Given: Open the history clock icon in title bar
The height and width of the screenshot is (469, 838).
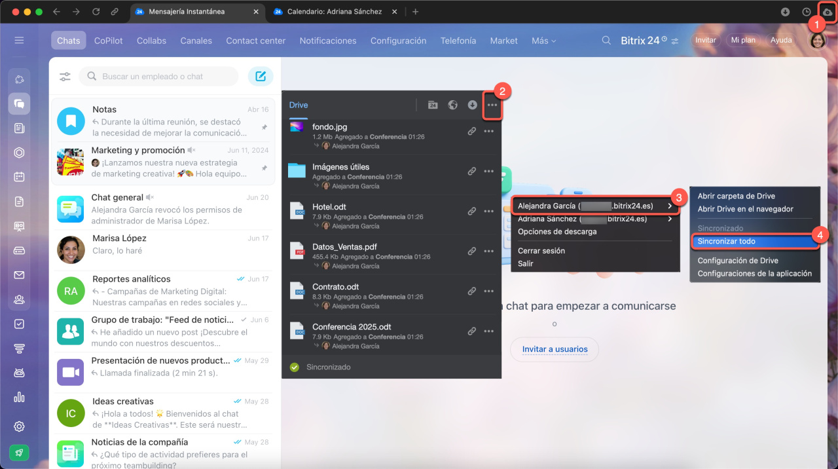Looking at the screenshot, I should [x=807, y=12].
